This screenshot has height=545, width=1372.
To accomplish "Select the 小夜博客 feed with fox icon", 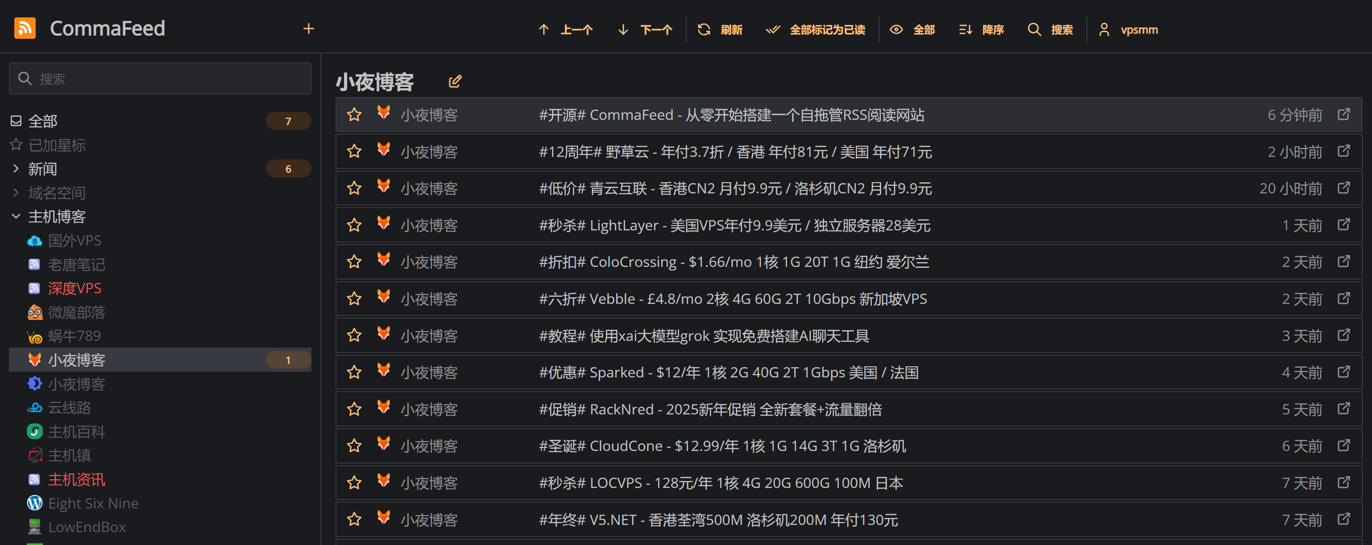I will coord(160,360).
